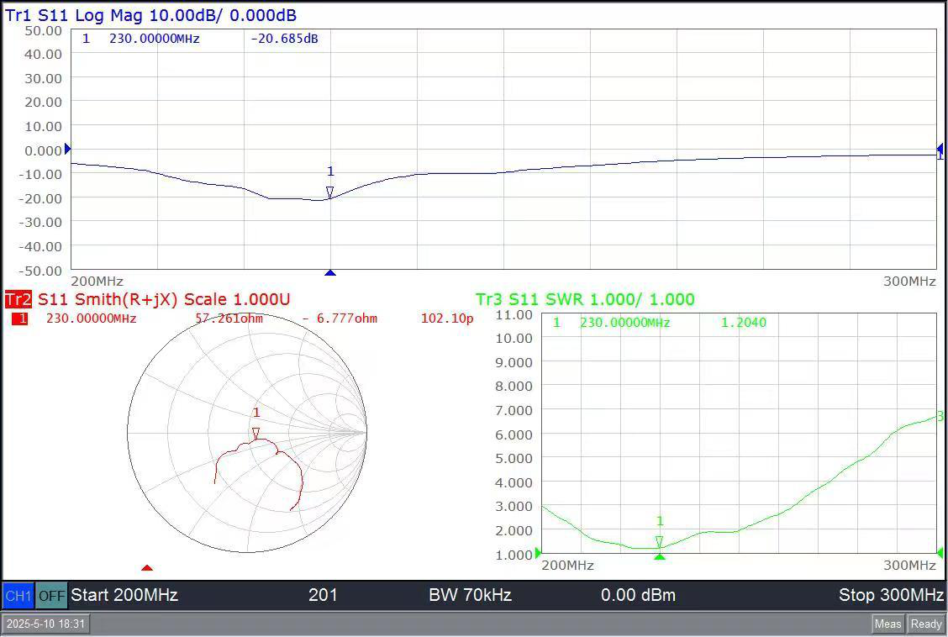Image resolution: width=948 pixels, height=637 pixels.
Task: Click the 230.00000MHz marker frequency in Tr1
Action: pos(154,39)
